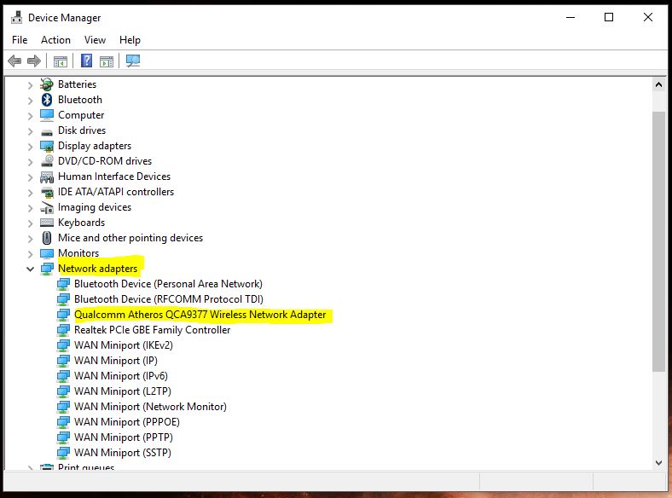Click Show/Hide Console Tree toolbar icon
Viewport: 672px width, 498px height.
61,61
